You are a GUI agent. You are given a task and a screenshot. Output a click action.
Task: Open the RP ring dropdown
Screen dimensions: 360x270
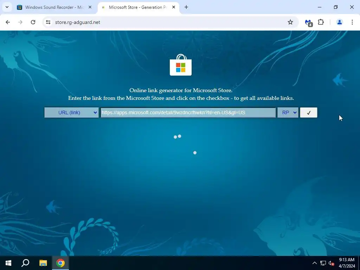tap(288, 112)
